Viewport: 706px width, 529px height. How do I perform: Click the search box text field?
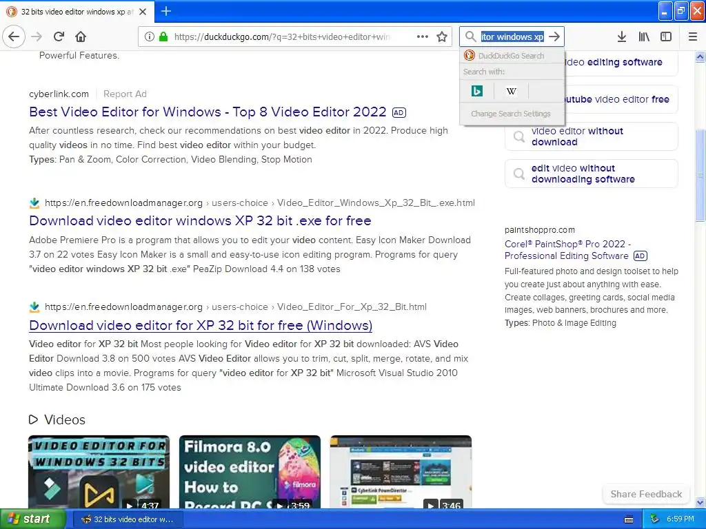coord(512,37)
